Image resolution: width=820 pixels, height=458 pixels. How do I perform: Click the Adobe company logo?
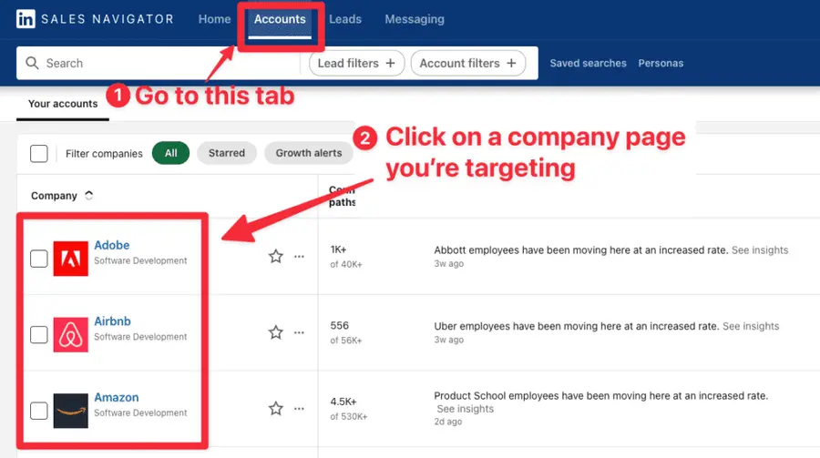click(70, 259)
